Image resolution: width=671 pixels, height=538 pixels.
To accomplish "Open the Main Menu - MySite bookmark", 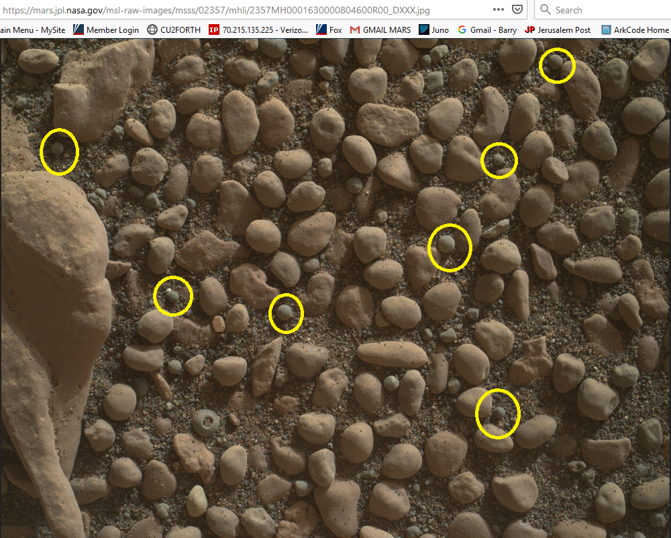I will coord(32,30).
